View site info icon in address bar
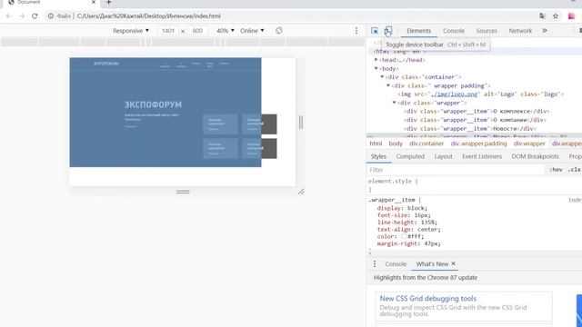Viewport: 582px width, 327px height. coord(51,16)
